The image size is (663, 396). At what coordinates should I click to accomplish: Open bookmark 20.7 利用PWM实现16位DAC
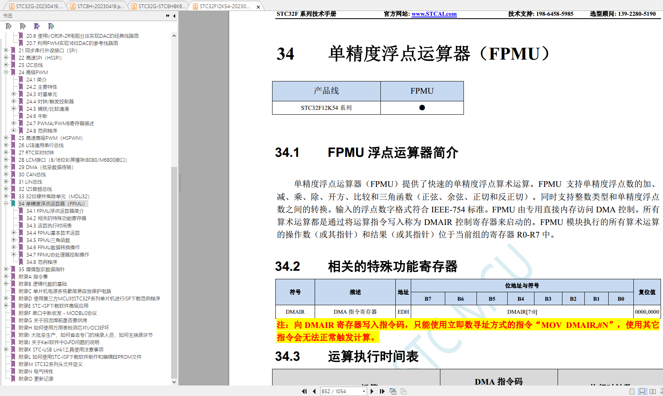pyautogui.click(x=72, y=43)
